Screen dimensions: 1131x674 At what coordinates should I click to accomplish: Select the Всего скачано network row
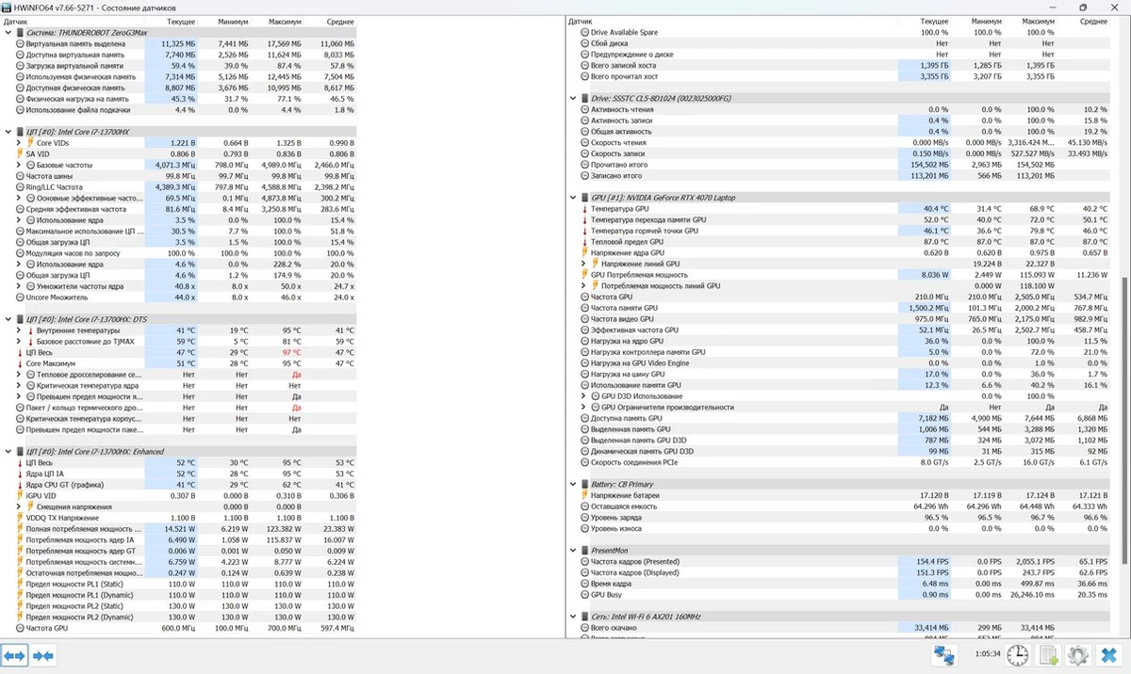tap(844, 627)
